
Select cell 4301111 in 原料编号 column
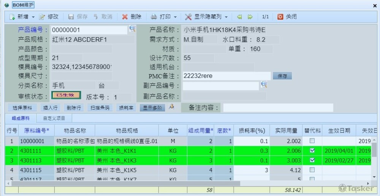click(36, 151)
